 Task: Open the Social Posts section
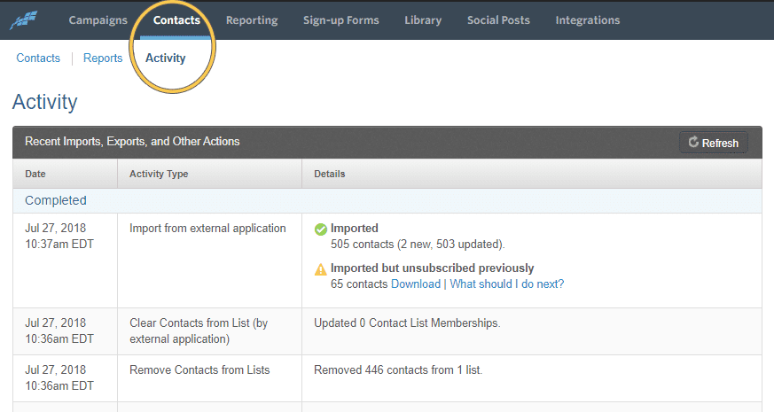tap(498, 20)
